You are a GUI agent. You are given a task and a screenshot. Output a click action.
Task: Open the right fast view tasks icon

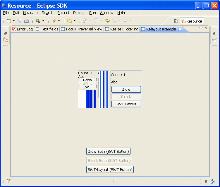tap(214, 40)
